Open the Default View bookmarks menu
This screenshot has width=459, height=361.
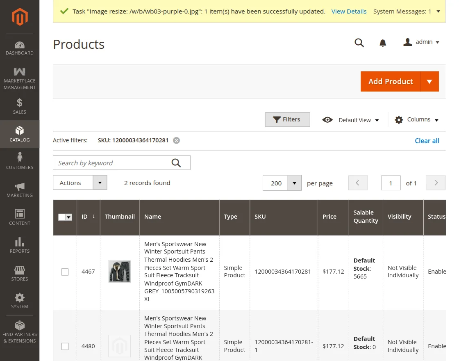click(x=350, y=120)
